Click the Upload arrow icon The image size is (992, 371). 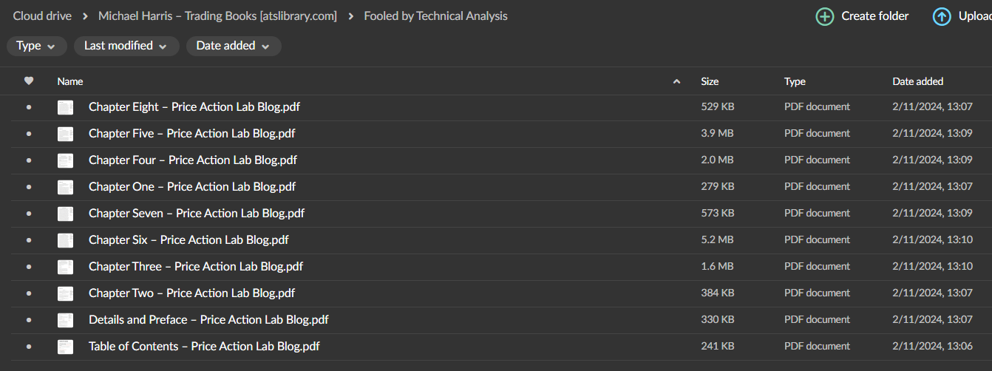point(942,16)
